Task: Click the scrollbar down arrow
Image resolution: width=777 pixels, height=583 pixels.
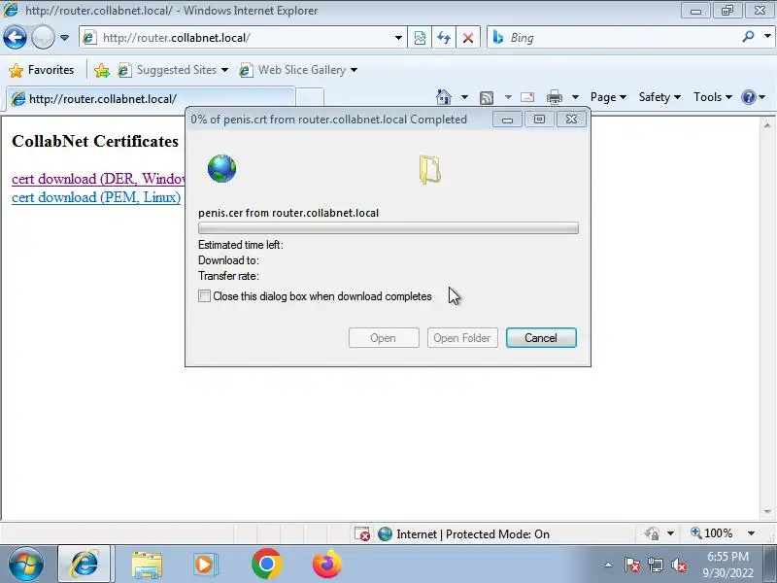Action: pyautogui.click(x=767, y=511)
